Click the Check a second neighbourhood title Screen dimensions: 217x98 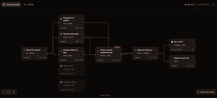106,51
